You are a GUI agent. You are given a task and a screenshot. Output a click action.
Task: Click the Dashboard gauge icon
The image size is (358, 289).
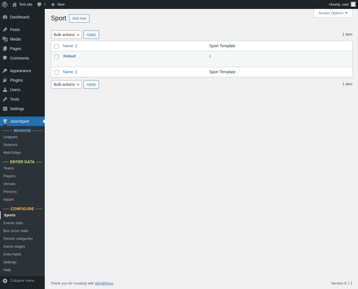[5, 17]
